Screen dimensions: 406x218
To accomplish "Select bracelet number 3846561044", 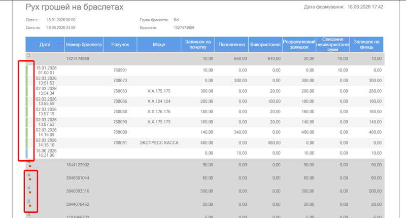I will point(78,178).
